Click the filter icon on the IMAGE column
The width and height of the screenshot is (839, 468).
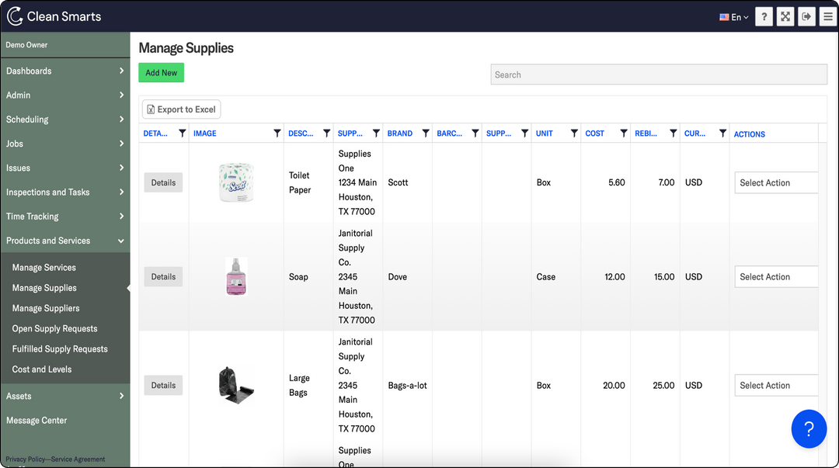tap(277, 133)
